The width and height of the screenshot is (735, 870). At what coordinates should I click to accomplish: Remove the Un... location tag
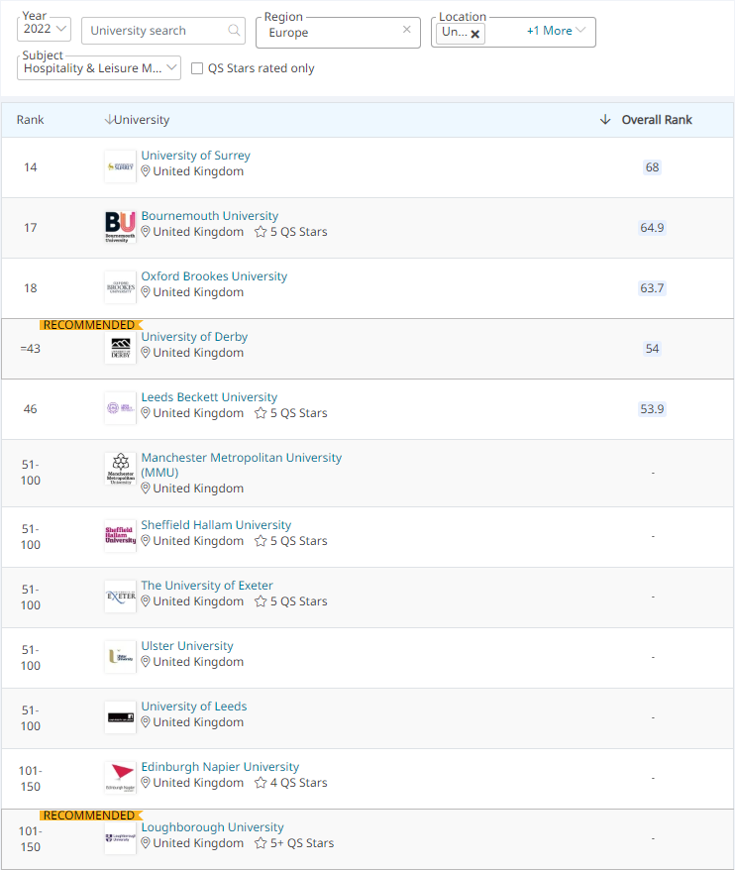(474, 34)
